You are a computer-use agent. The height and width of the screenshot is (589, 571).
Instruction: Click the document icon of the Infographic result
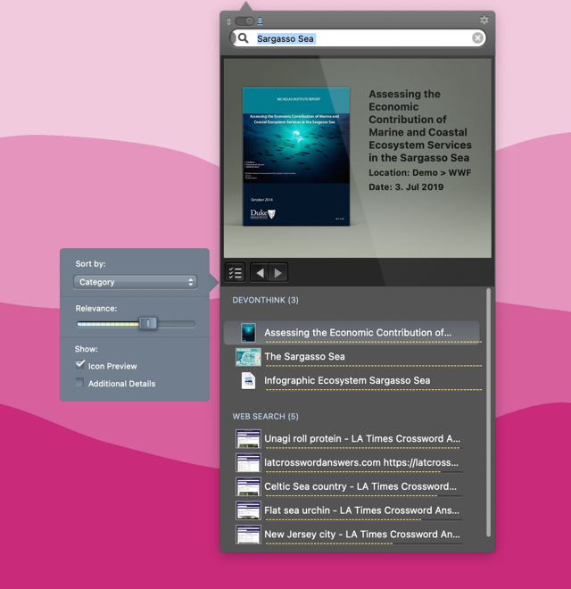tap(248, 380)
